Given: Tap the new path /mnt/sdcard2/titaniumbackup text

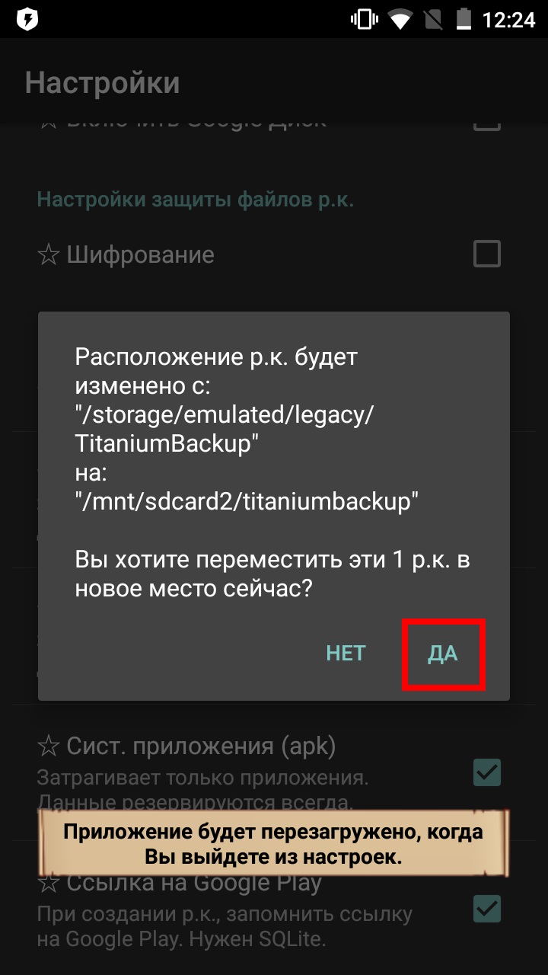Looking at the screenshot, I should 247,501.
